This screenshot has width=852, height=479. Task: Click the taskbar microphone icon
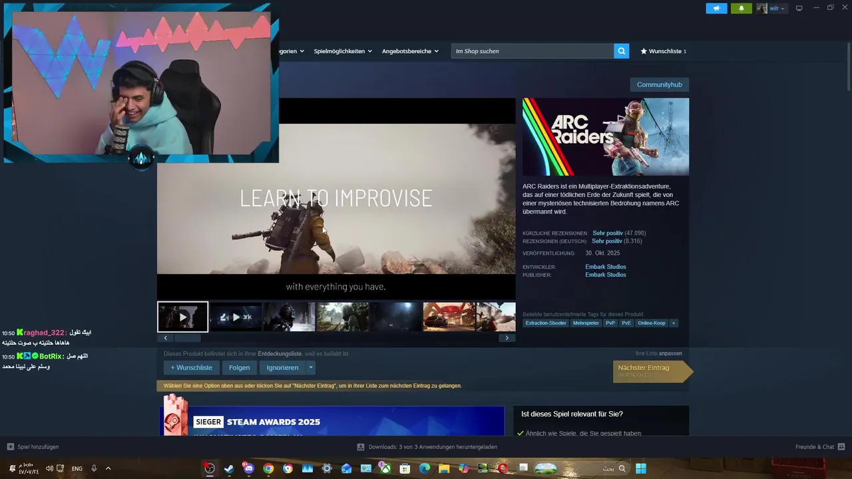pyautogui.click(x=94, y=468)
